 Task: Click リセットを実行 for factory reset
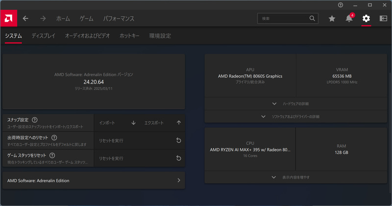click(111, 141)
